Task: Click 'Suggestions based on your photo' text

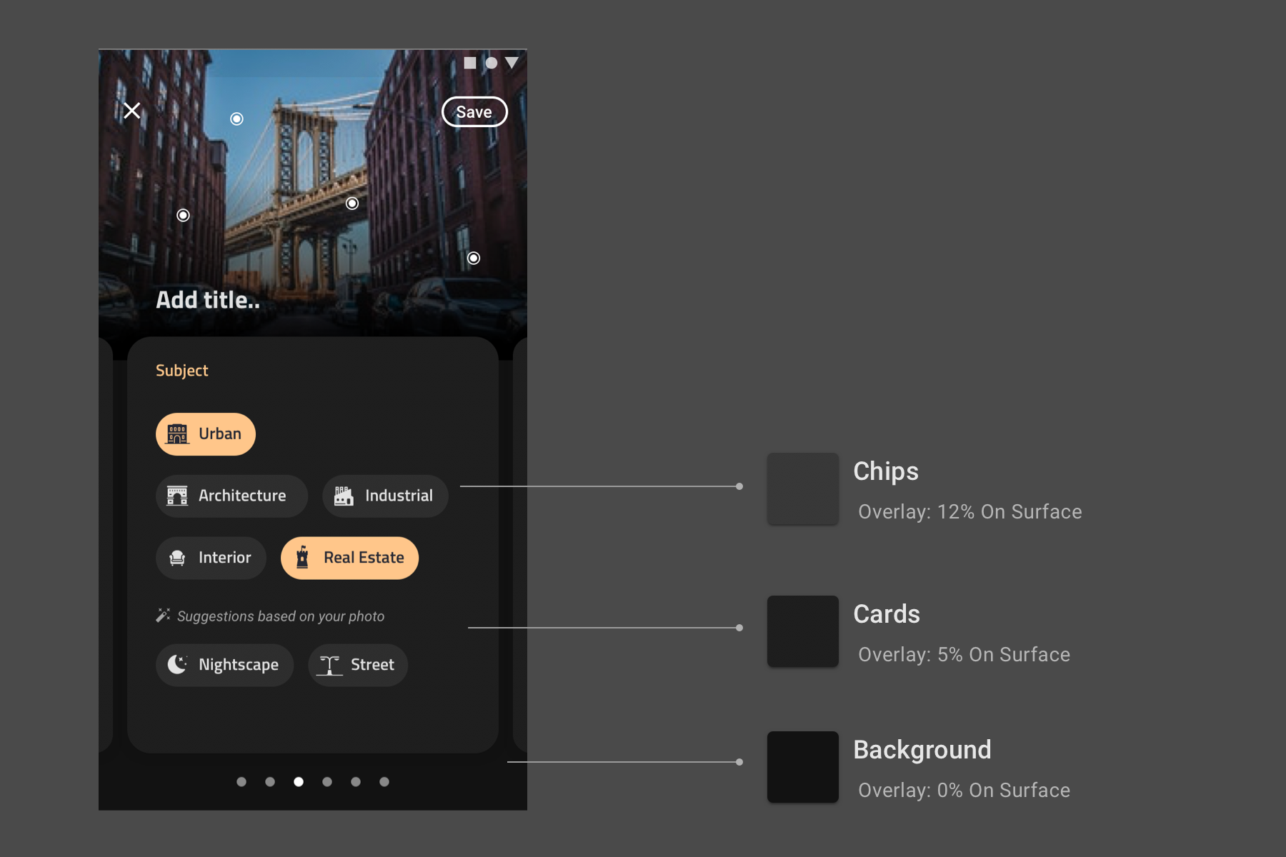Action: point(281,616)
